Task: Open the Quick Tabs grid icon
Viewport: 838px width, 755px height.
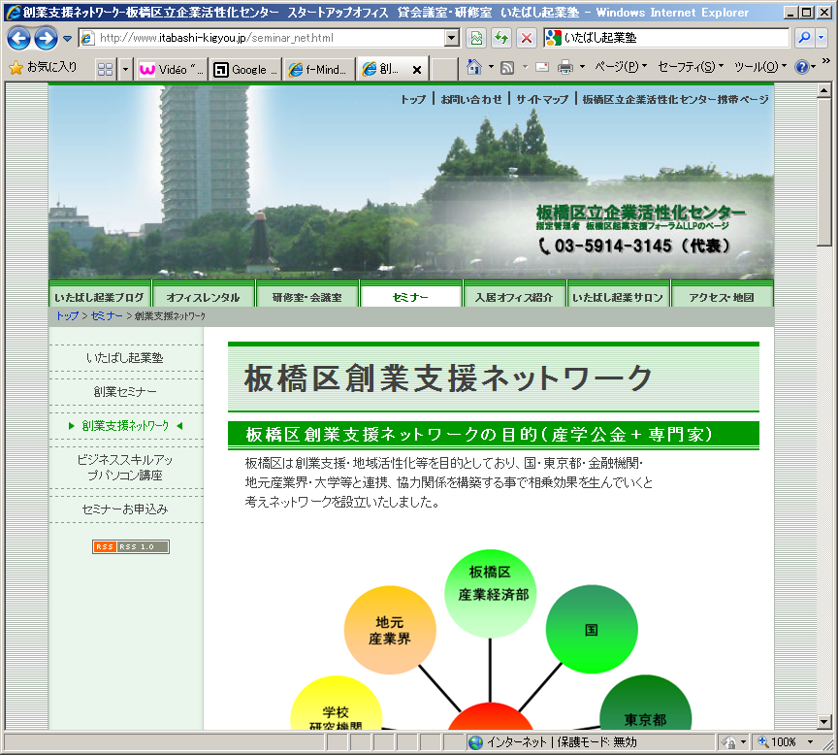Action: [105, 69]
